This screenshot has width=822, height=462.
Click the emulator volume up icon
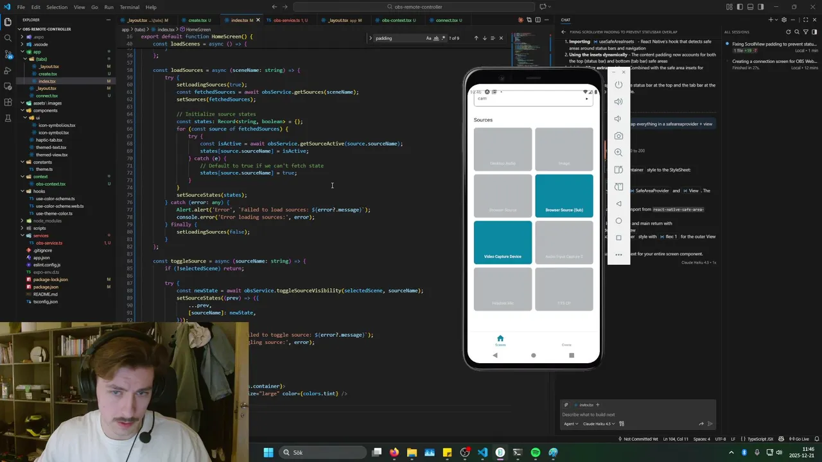click(618, 101)
